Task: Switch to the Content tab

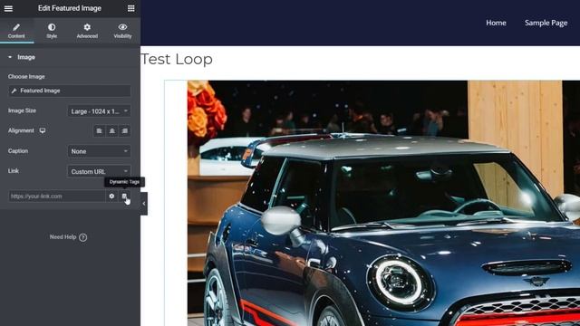Action: click(16, 31)
